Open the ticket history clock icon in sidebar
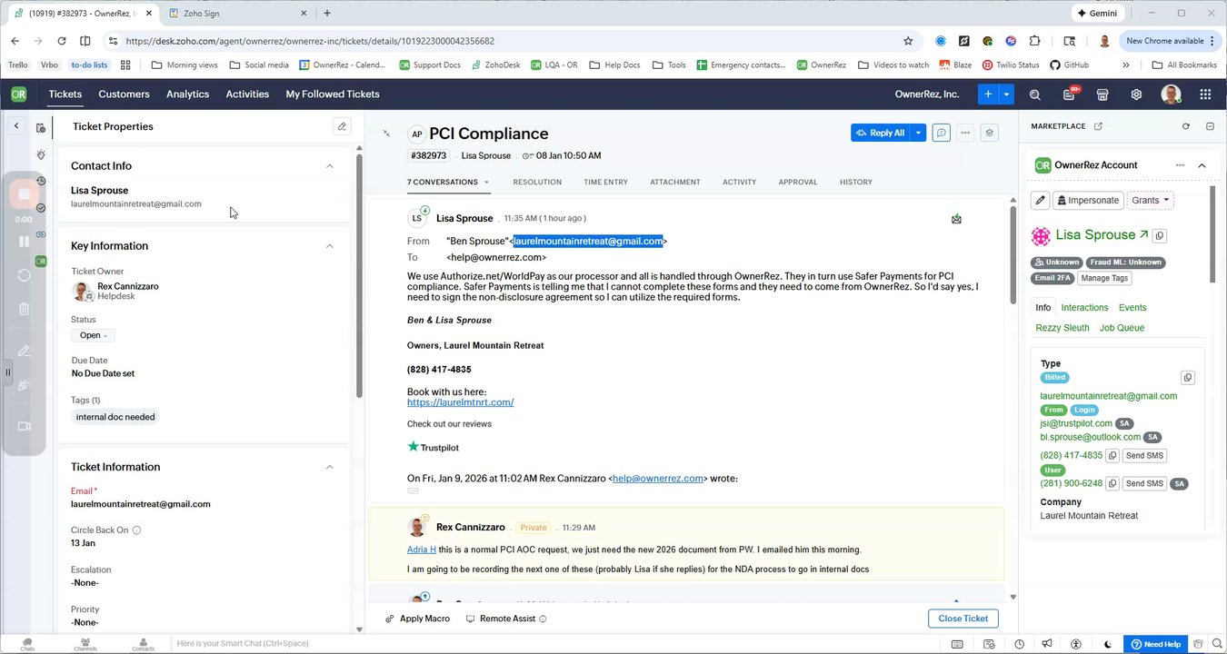Screen dimensions: 1227x654 pyautogui.click(x=41, y=181)
